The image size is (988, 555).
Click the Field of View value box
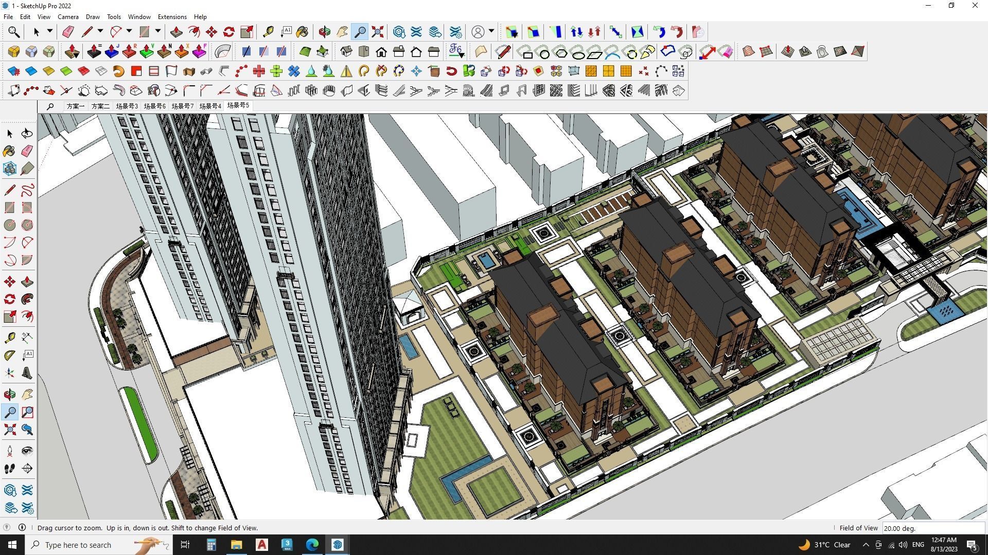[933, 528]
